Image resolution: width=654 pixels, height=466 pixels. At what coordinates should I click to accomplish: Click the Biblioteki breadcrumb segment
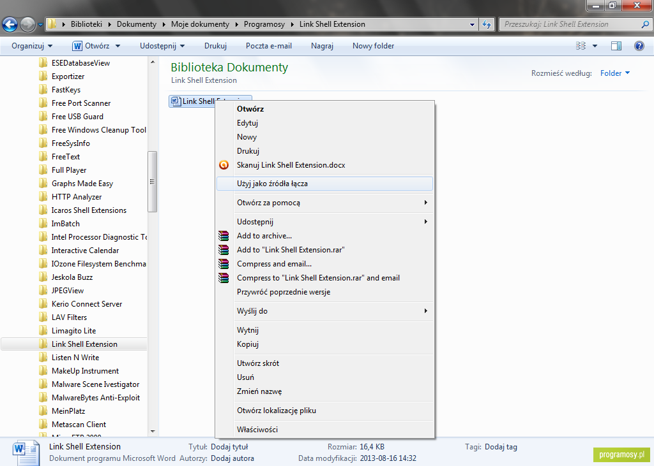click(86, 24)
